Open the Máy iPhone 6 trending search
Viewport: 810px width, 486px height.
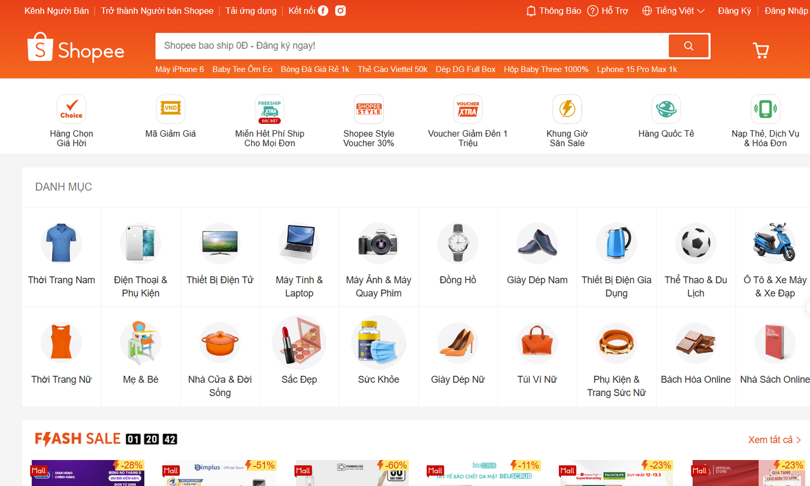[179, 69]
